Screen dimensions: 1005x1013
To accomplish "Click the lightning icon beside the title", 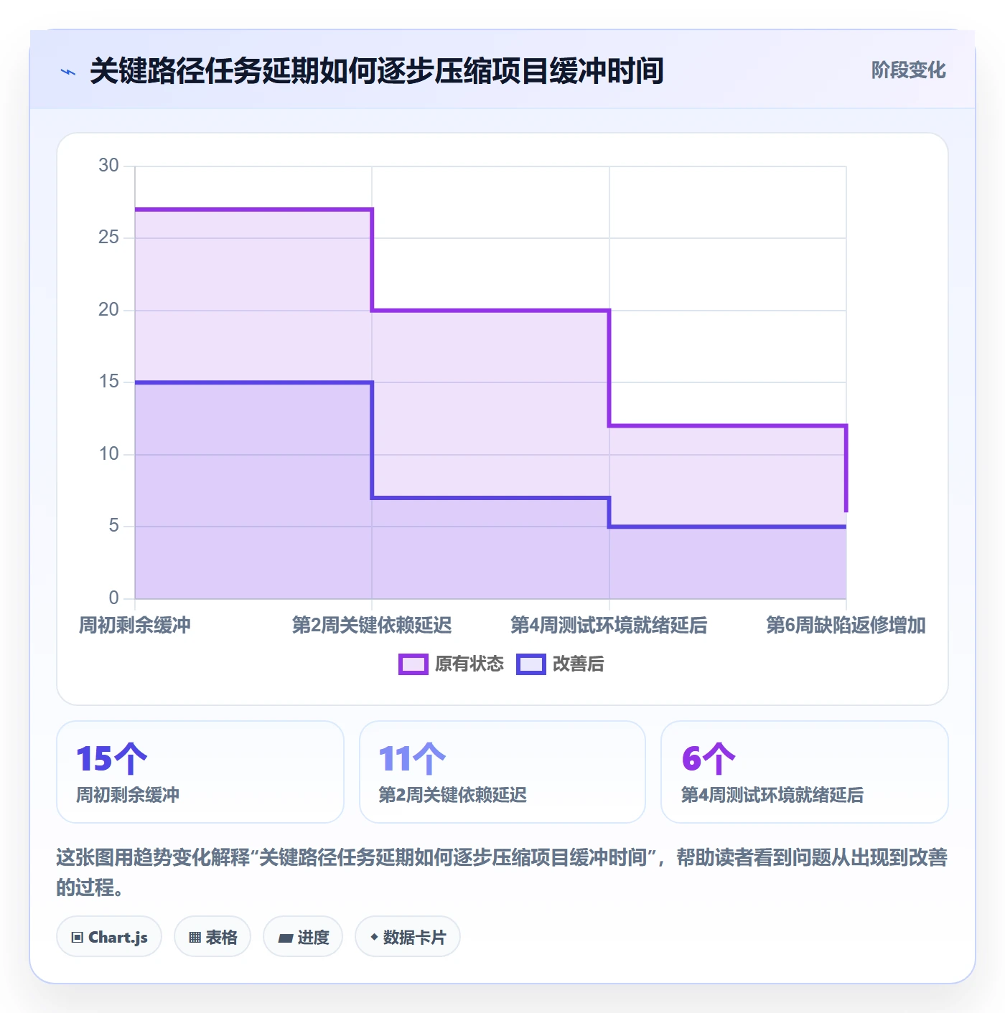I will 68,72.
